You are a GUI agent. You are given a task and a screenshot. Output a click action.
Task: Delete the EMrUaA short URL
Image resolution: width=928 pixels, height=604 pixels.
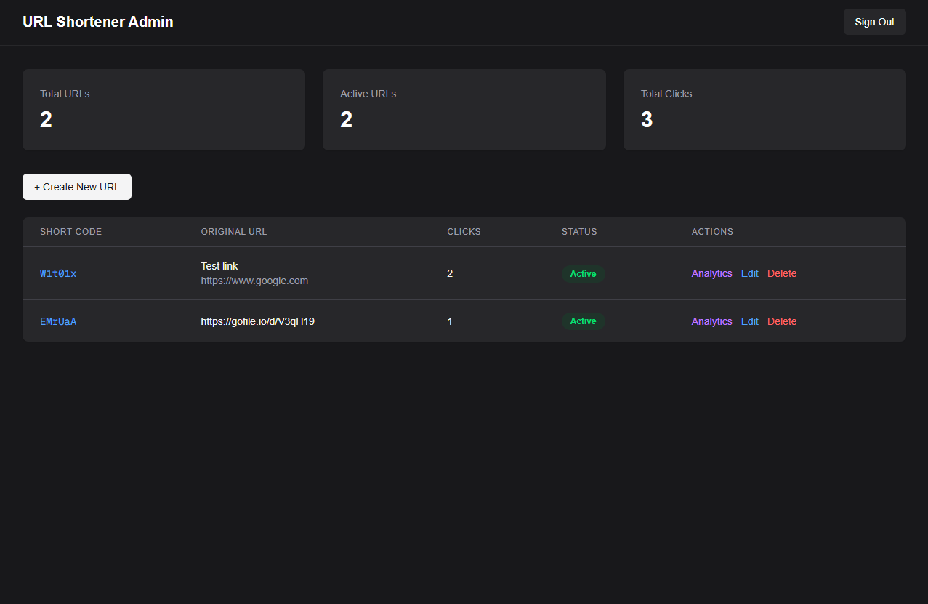coord(782,321)
